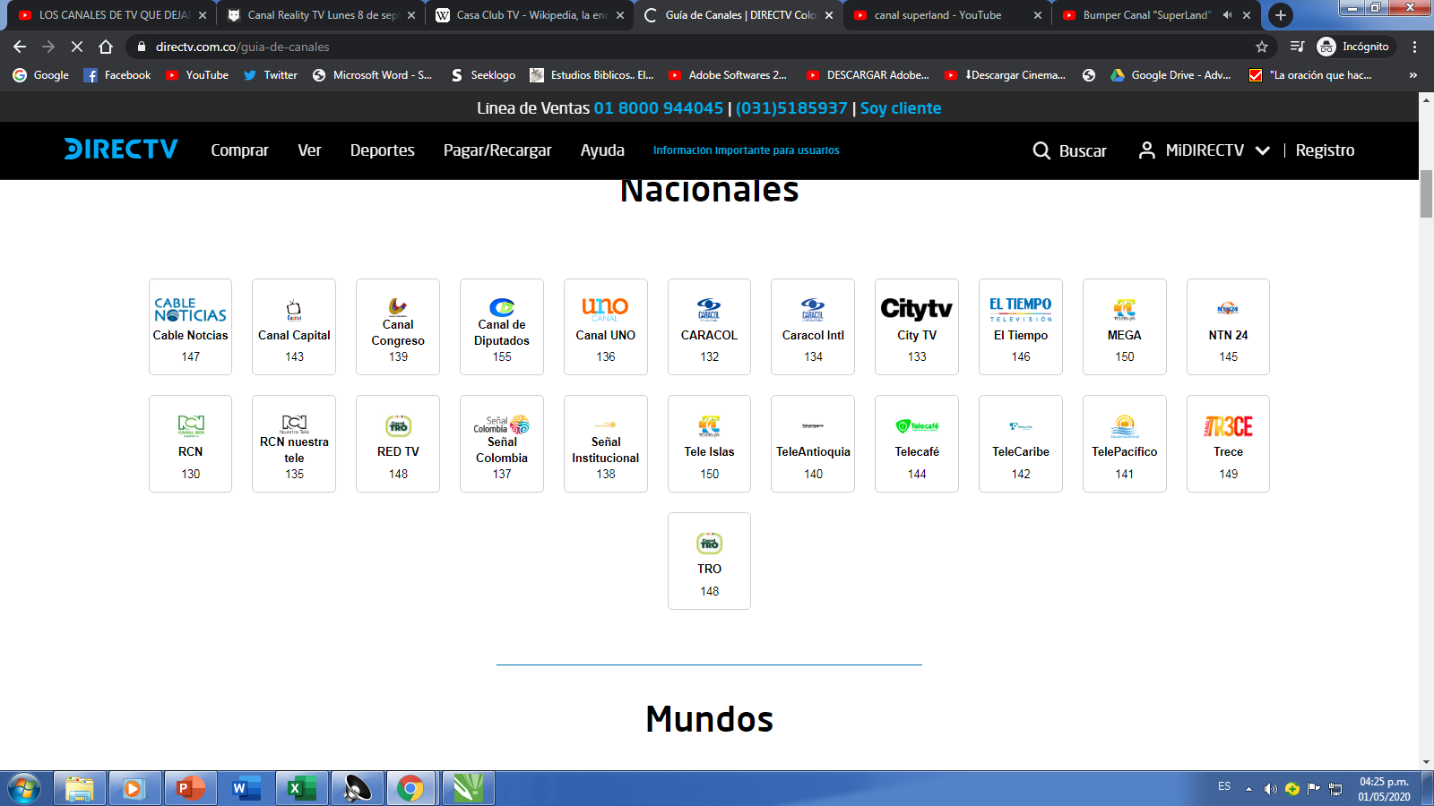Screen dimensions: 1434x806
Task: Click the page vertical scrollbar thumb
Action: (1426, 193)
